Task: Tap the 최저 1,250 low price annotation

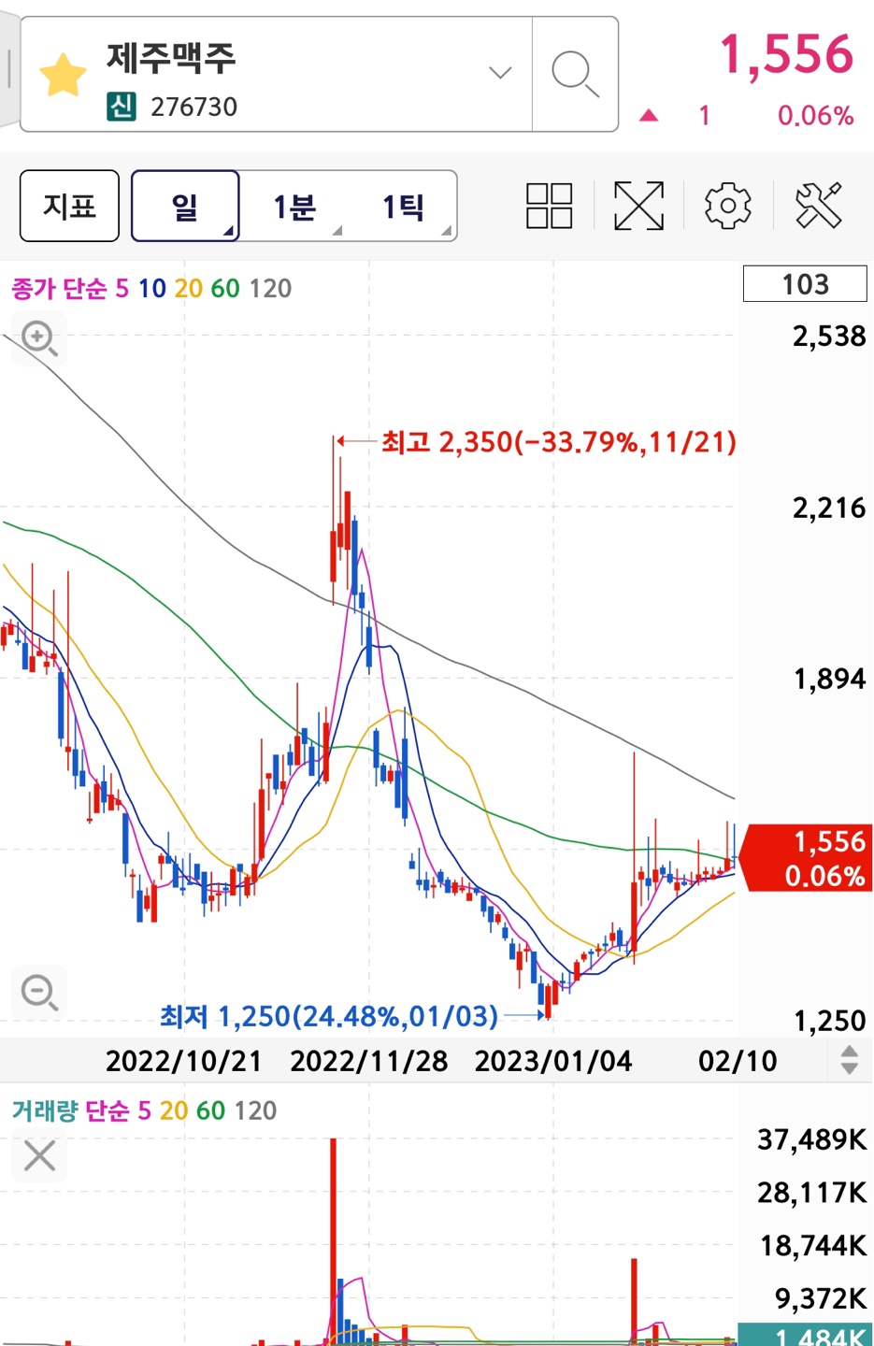Action: [329, 1016]
